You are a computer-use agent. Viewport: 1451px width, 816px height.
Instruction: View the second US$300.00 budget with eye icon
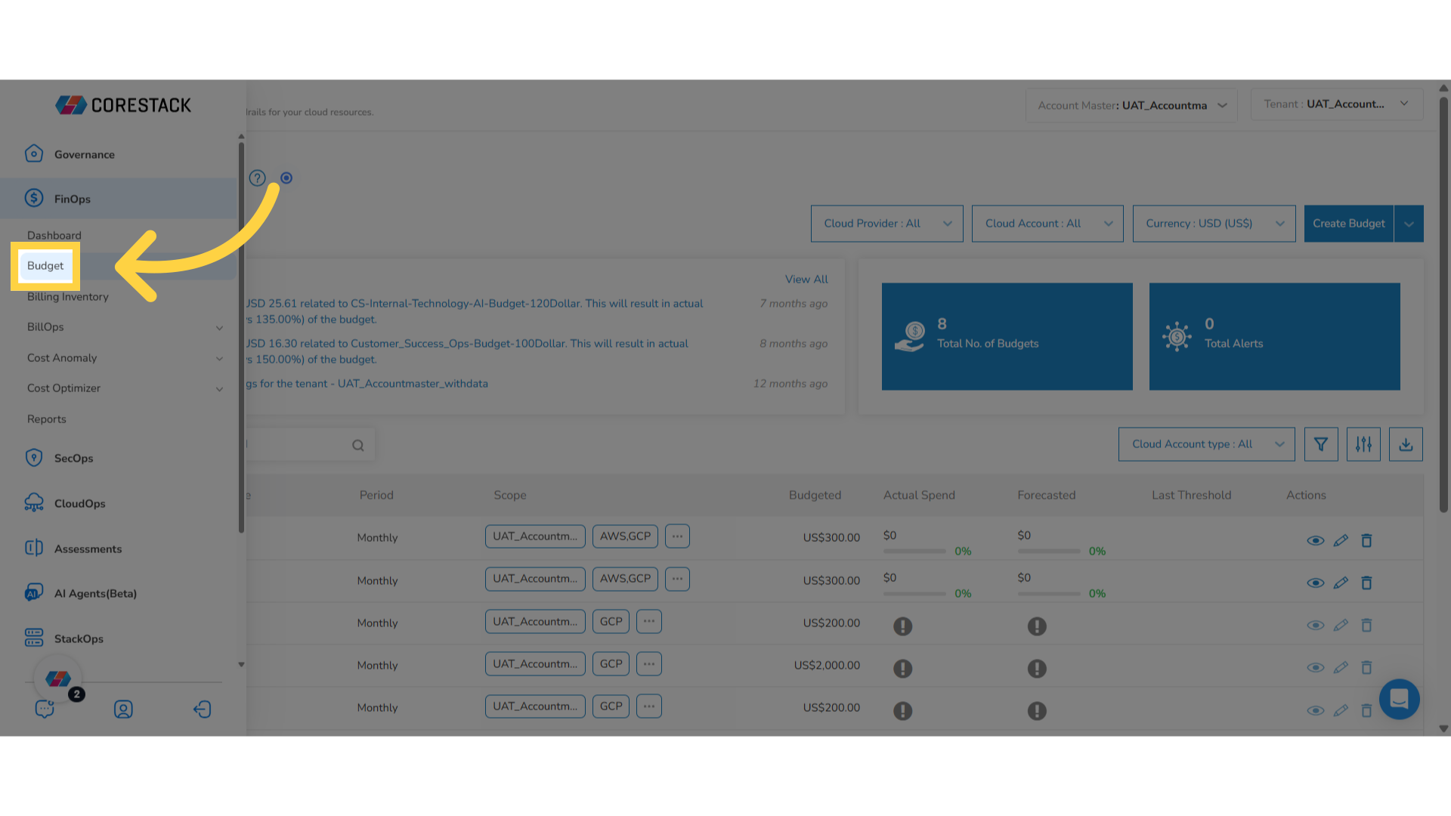click(1316, 583)
